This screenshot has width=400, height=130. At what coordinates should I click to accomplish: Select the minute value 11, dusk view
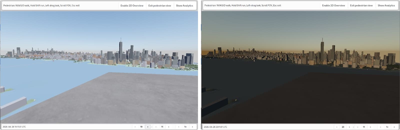pos(364,127)
